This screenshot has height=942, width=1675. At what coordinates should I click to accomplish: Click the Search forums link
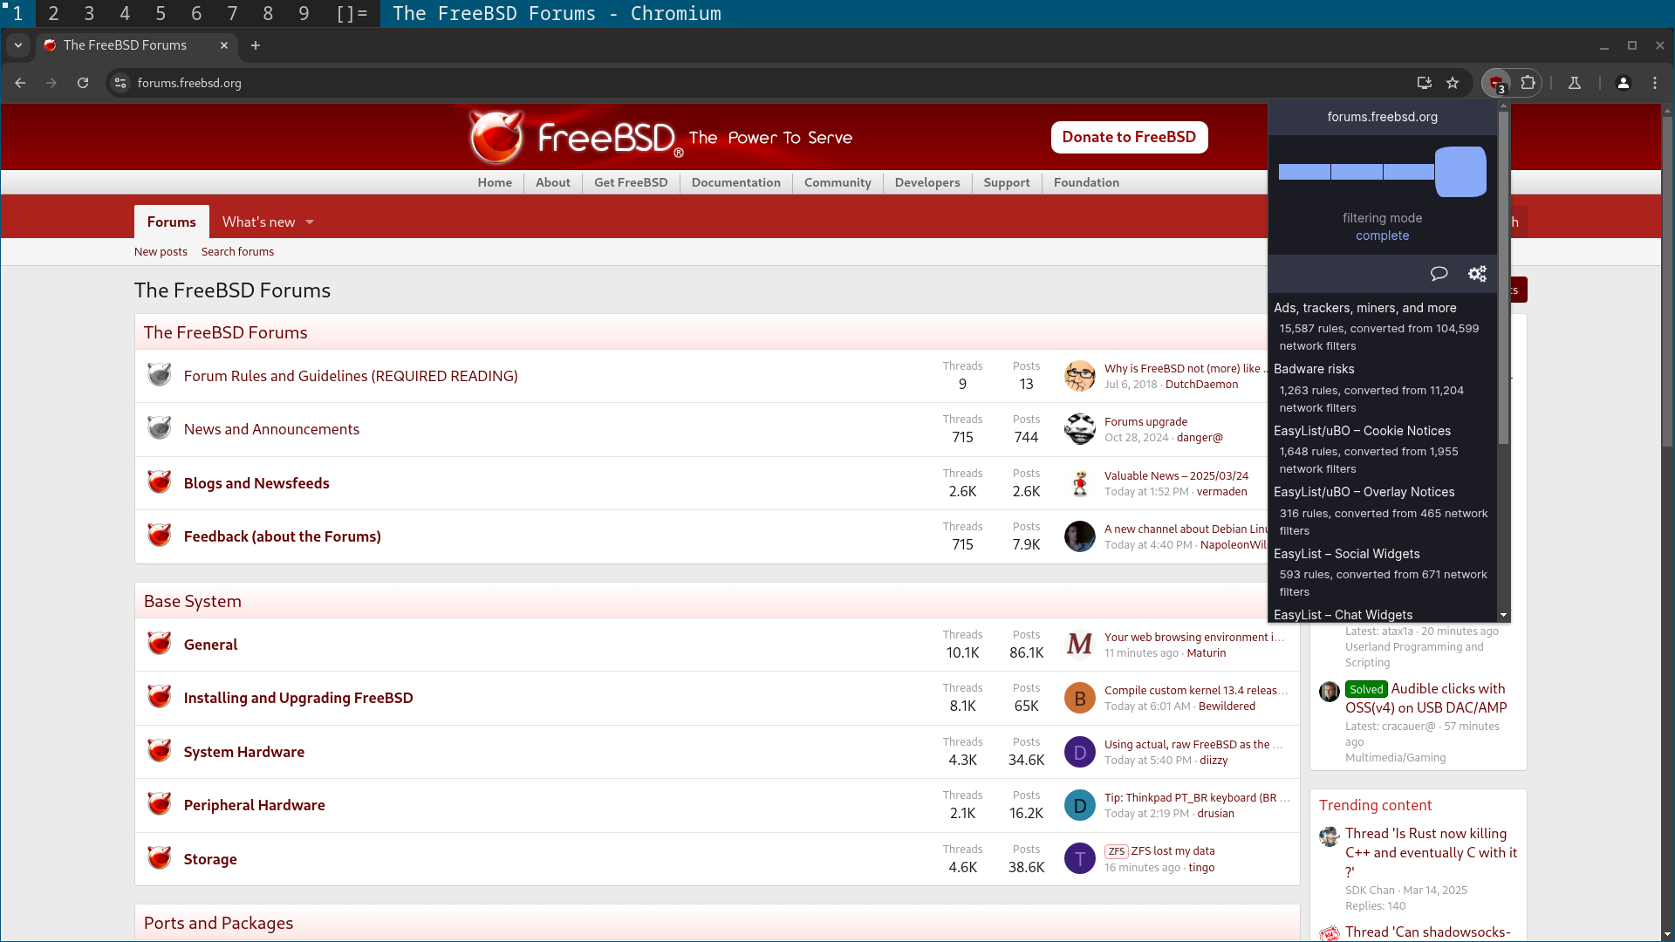(x=237, y=251)
